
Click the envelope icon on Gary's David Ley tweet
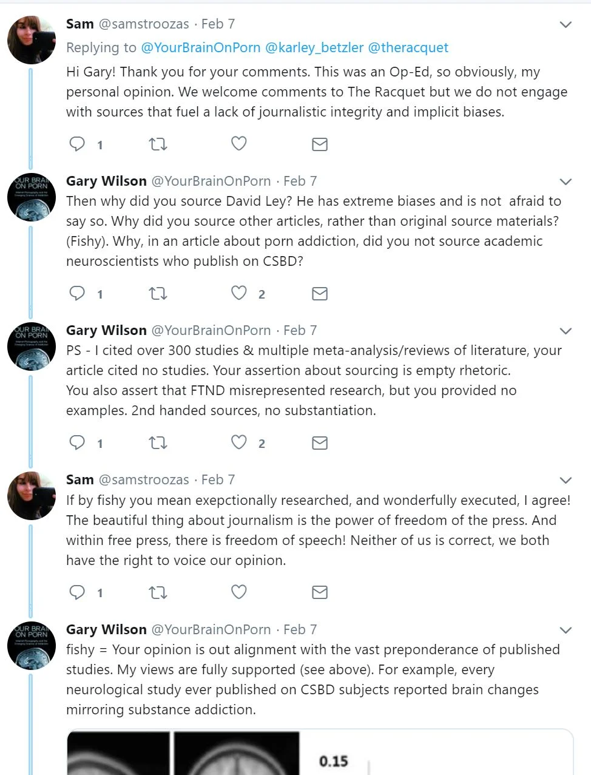[x=320, y=293]
